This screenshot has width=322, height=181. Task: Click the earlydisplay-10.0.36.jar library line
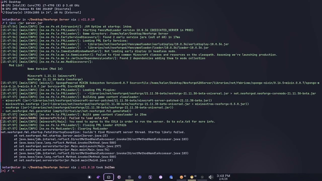click(115, 44)
